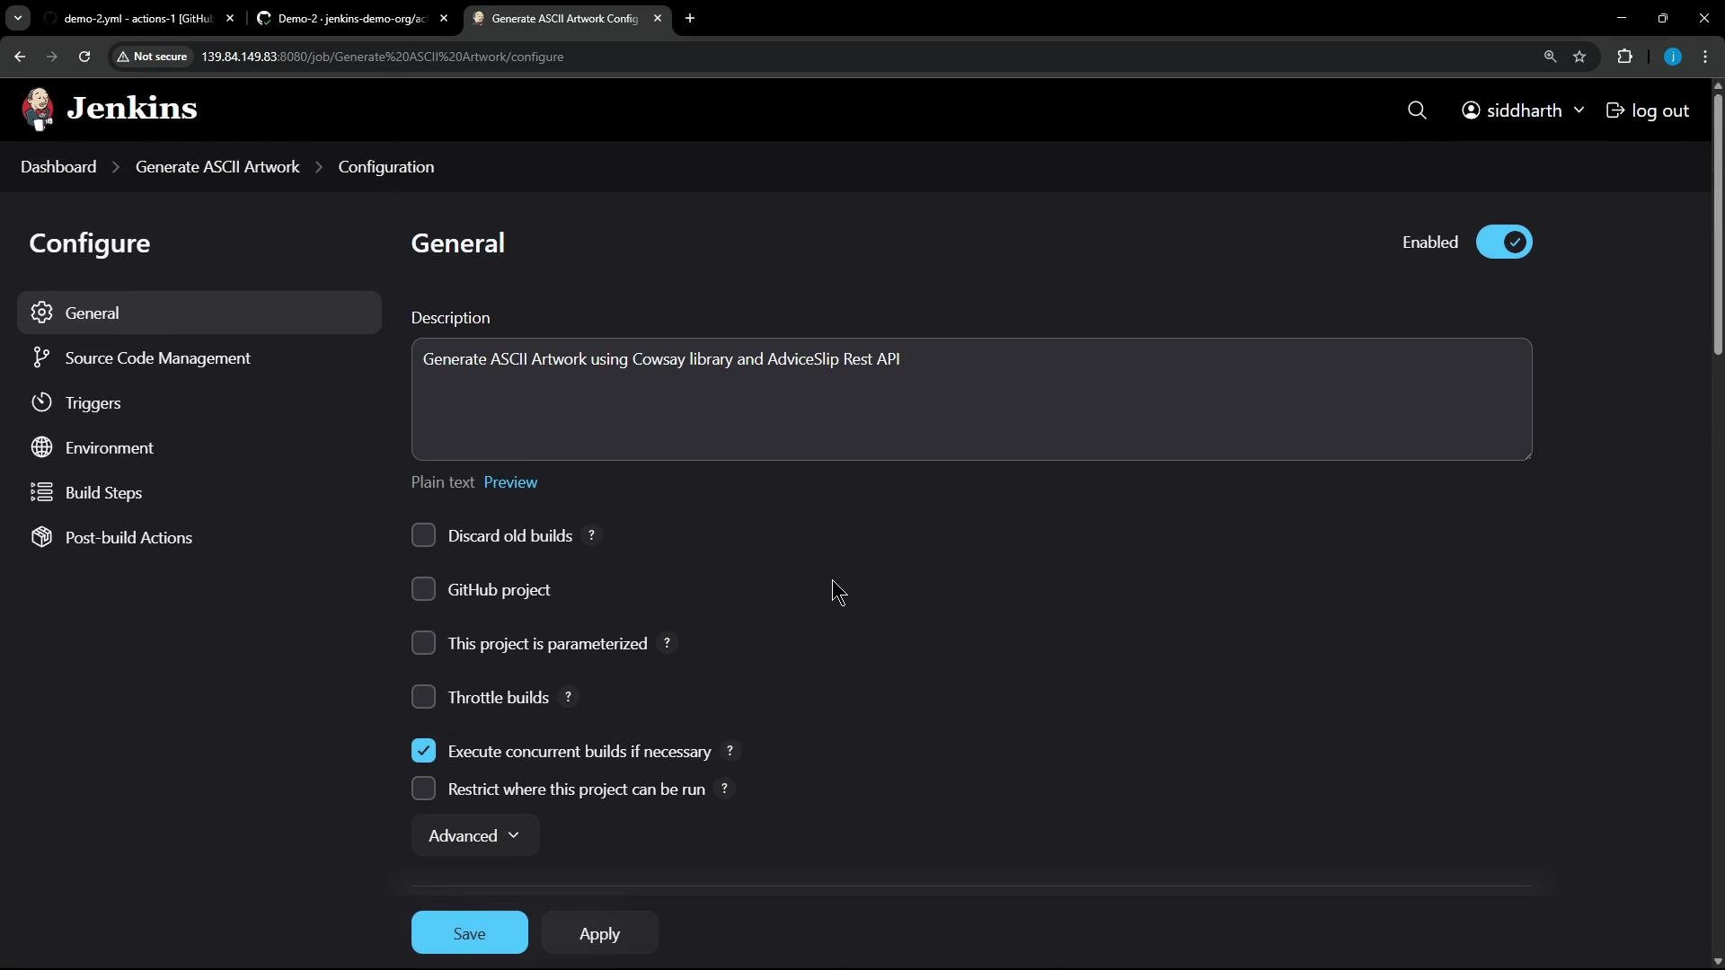This screenshot has width=1725, height=970.
Task: Close the Demo-2 jenkins-demo-org tab
Action: [x=444, y=18]
